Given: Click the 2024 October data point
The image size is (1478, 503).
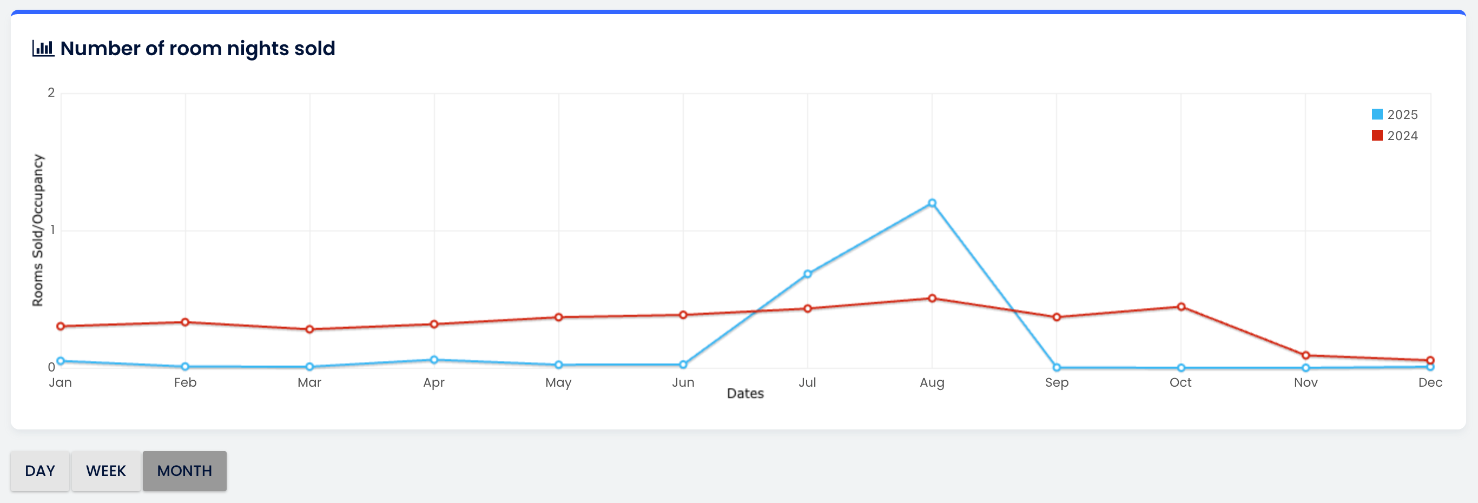Looking at the screenshot, I should click(x=1181, y=307).
